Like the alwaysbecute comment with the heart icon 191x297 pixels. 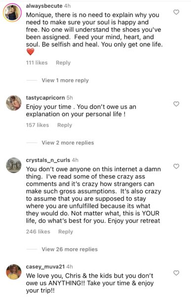(176, 12)
